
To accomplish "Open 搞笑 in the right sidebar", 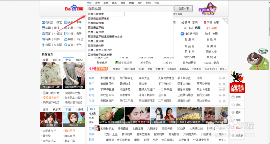I will [237, 112].
